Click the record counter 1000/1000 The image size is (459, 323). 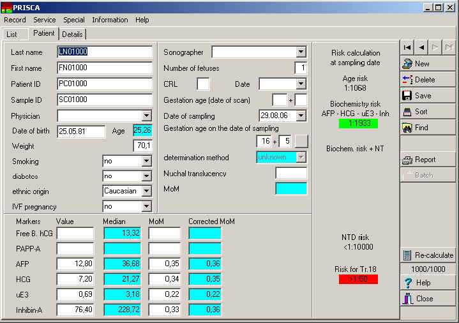point(428,269)
